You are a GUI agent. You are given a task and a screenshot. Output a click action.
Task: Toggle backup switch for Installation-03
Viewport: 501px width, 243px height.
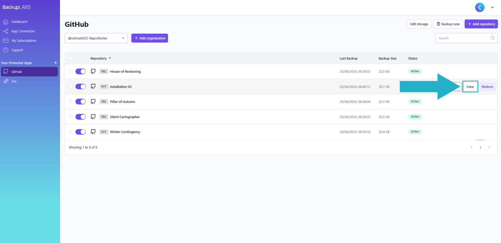click(x=81, y=87)
